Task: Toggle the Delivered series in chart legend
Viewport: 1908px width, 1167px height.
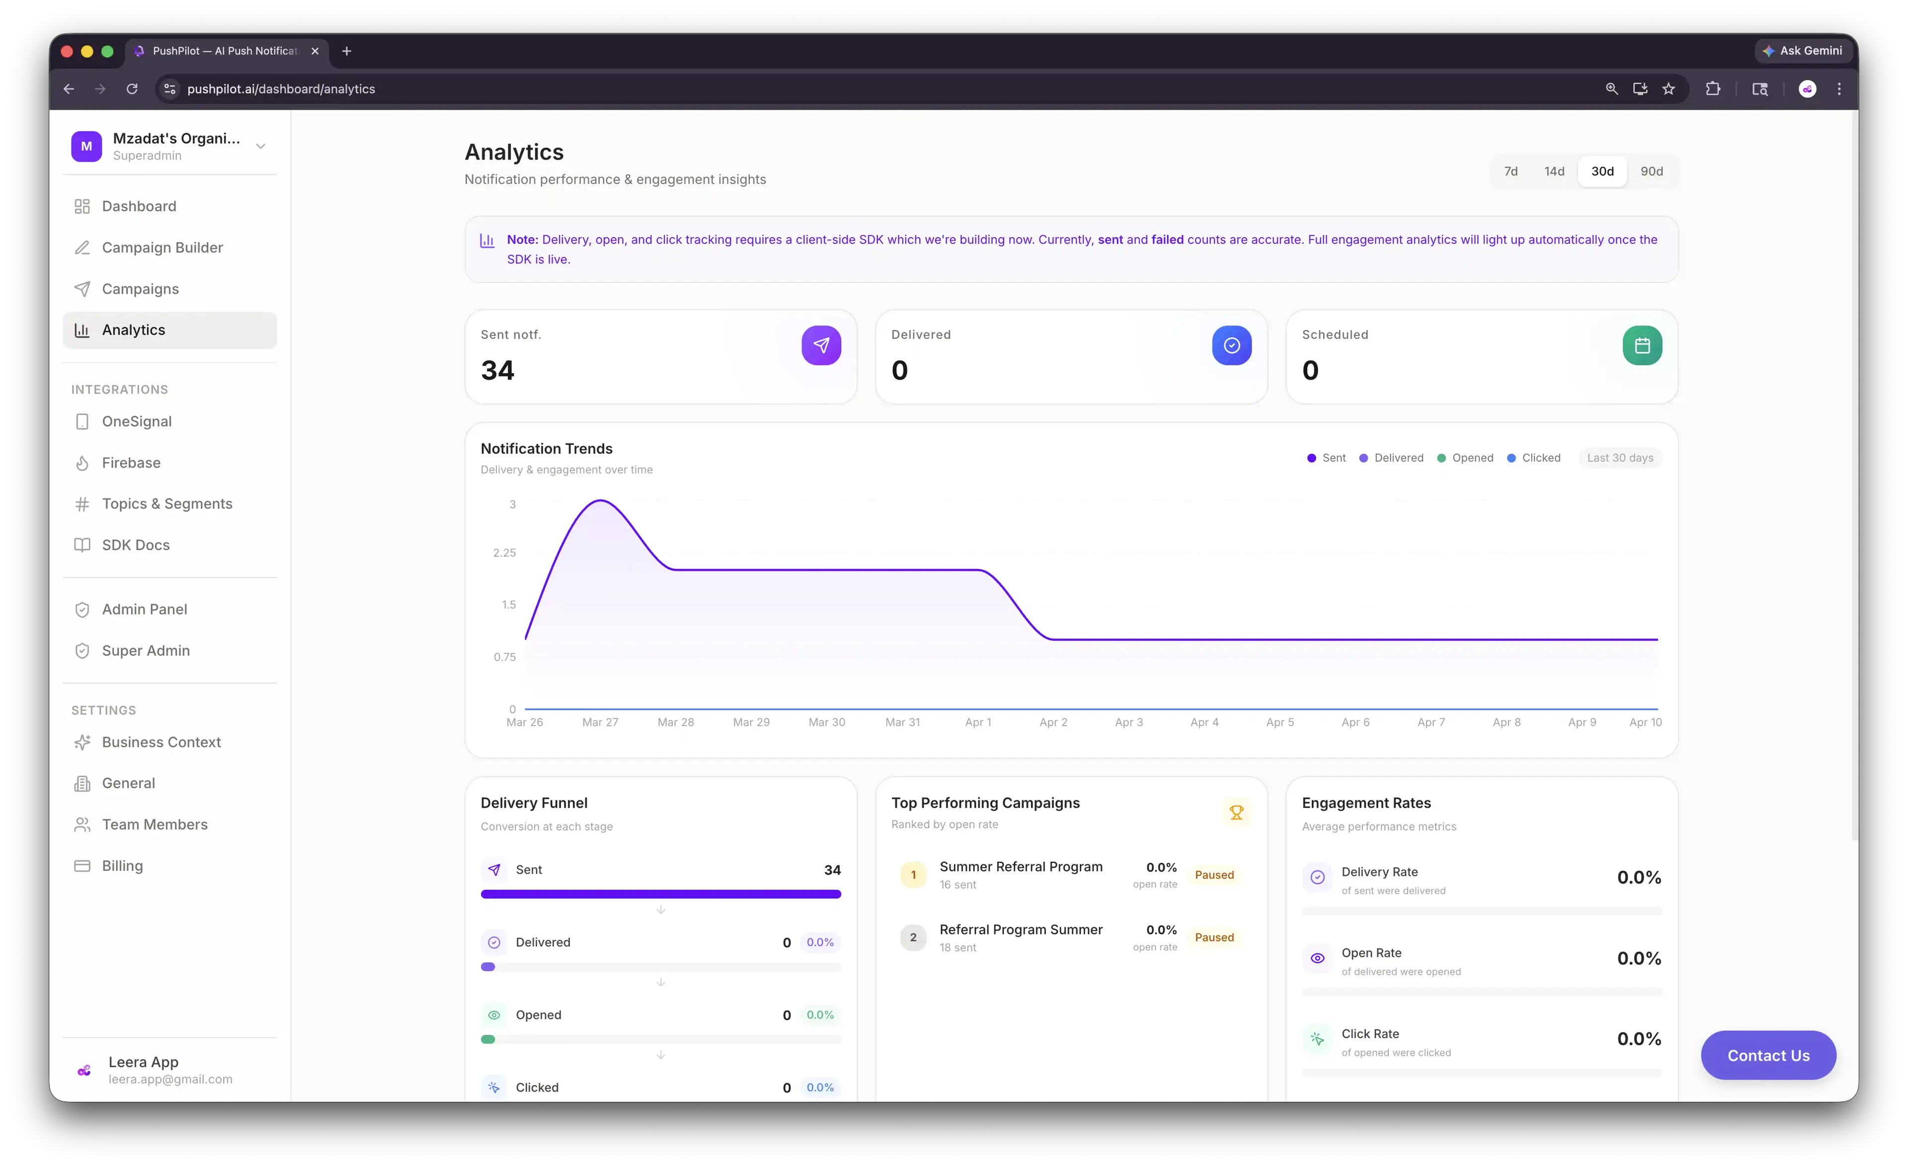Action: point(1392,458)
